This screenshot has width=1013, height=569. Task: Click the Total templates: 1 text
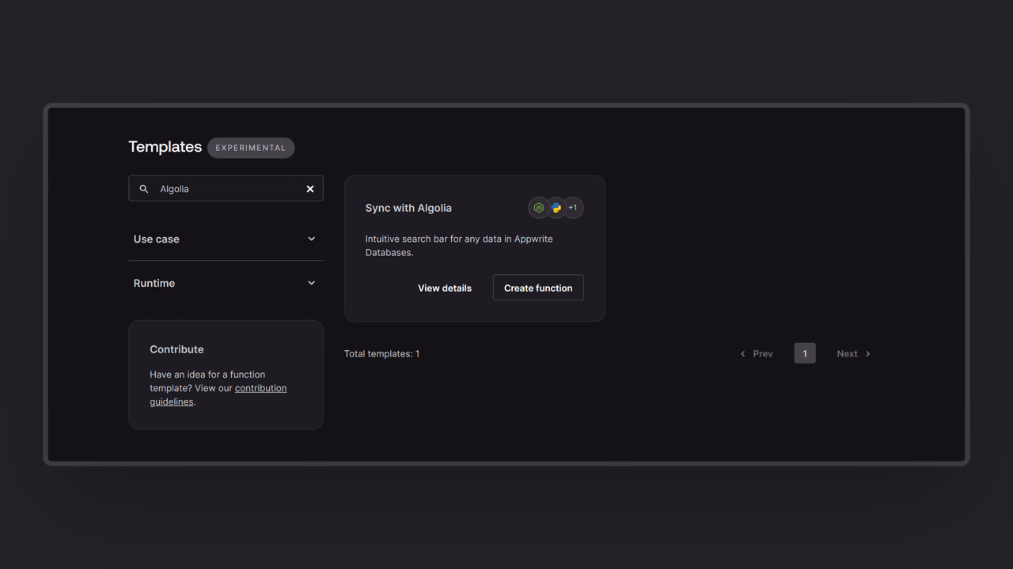click(x=381, y=353)
